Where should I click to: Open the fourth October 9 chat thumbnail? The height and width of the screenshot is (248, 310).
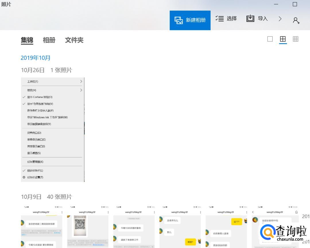pos(180,226)
